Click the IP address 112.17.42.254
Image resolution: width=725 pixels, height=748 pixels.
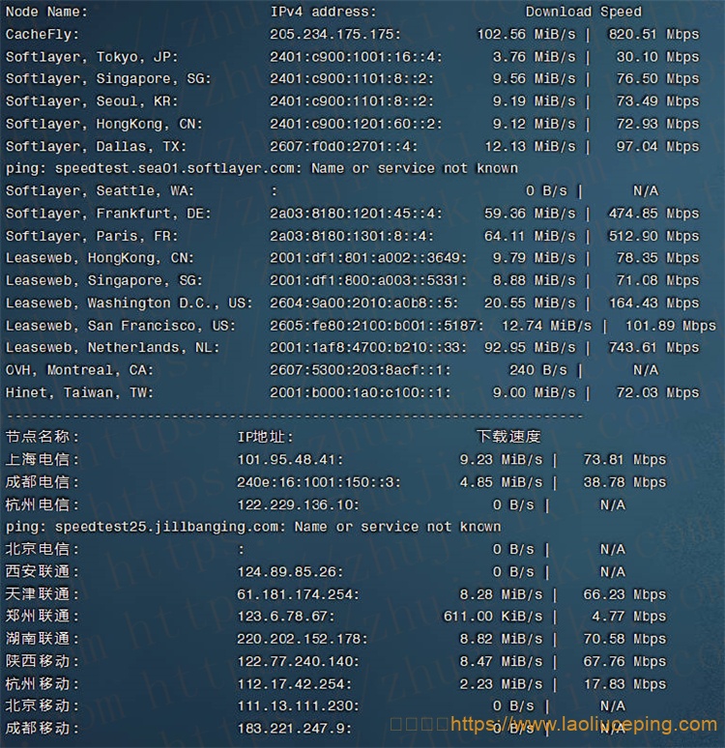tap(295, 684)
